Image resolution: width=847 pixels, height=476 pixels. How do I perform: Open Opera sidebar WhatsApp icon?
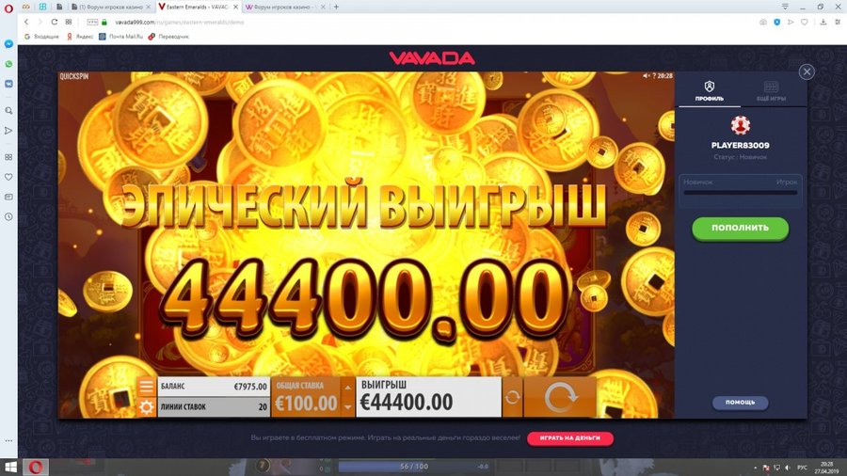point(8,64)
